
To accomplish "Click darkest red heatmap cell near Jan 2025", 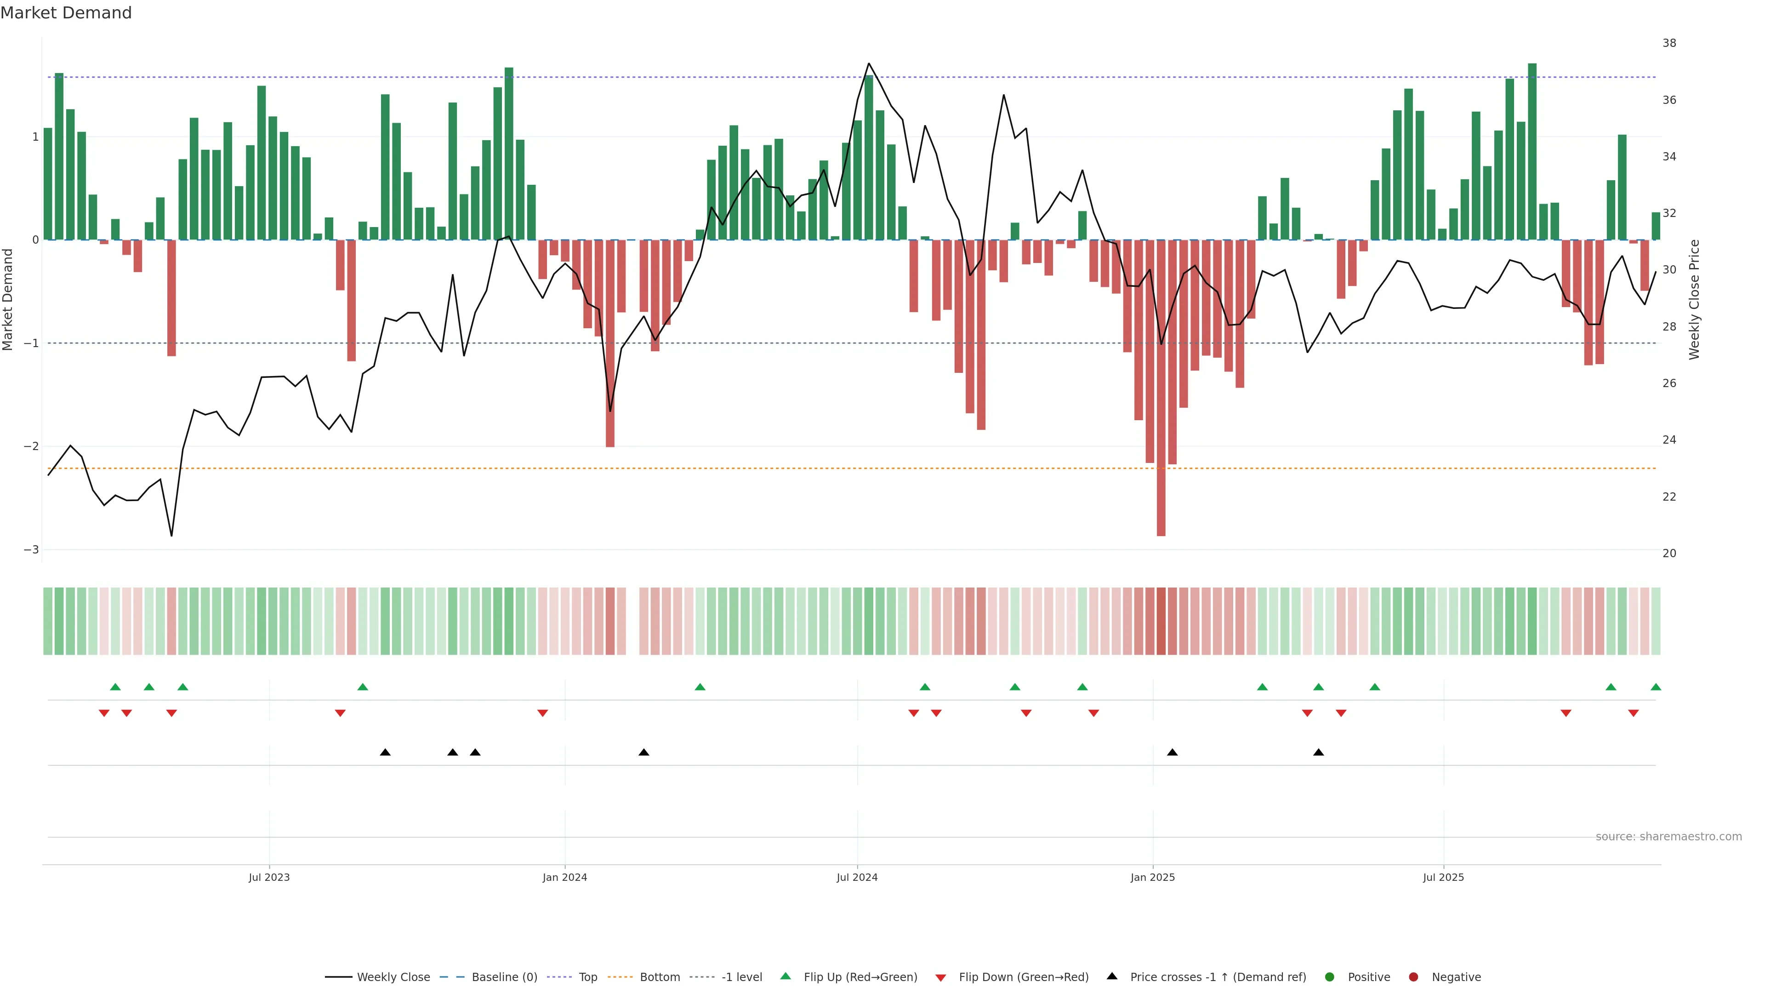I will (x=1161, y=621).
